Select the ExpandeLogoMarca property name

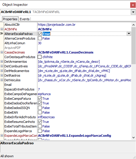pos(18,131)
